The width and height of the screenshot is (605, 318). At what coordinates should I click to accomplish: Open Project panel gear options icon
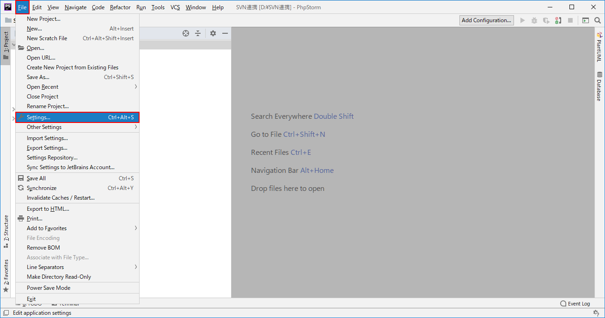[213, 33]
